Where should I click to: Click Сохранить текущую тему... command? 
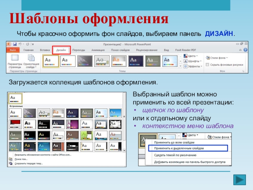click(28, 163)
